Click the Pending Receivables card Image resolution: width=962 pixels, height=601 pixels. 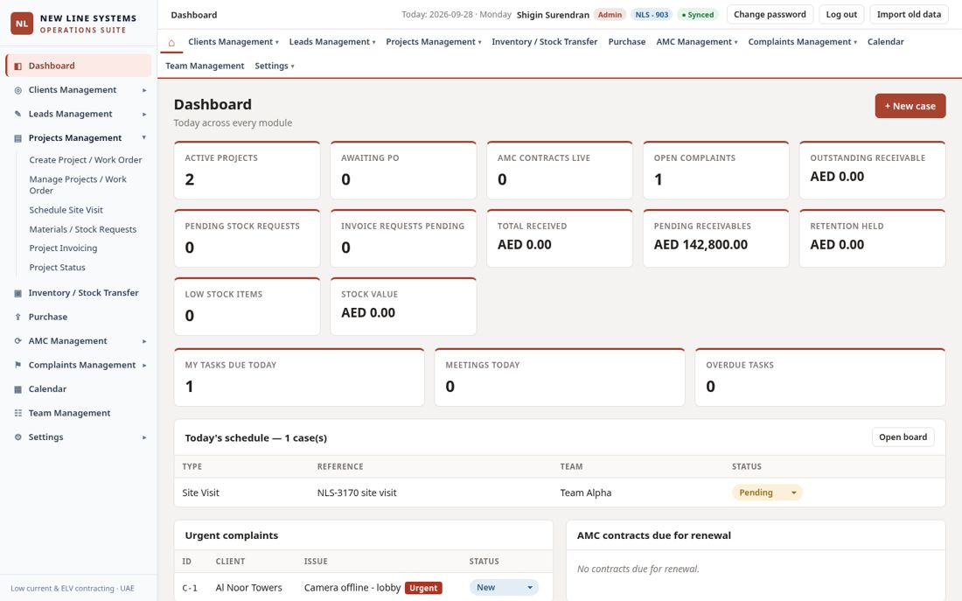pyautogui.click(x=716, y=238)
